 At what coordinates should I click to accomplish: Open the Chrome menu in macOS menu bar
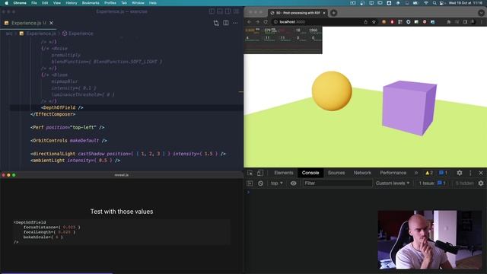(x=20, y=3)
